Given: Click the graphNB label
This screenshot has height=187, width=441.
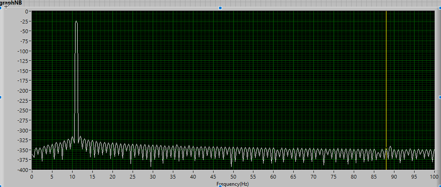Looking at the screenshot, I should pyautogui.click(x=11, y=3).
